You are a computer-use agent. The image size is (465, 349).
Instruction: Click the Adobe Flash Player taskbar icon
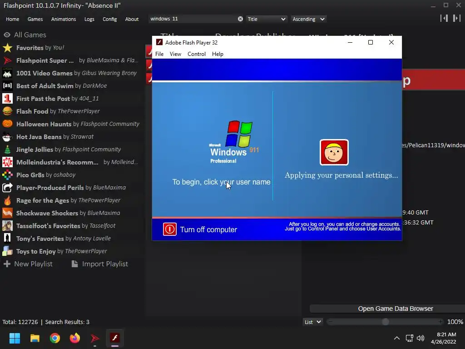click(x=115, y=338)
